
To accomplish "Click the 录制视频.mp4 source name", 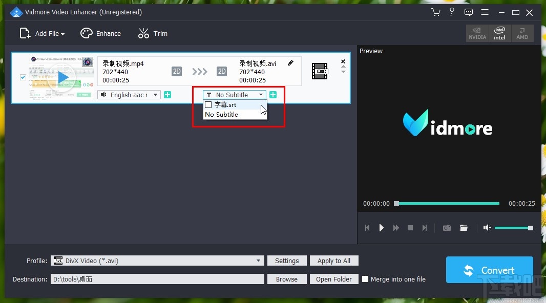I will 123,63.
